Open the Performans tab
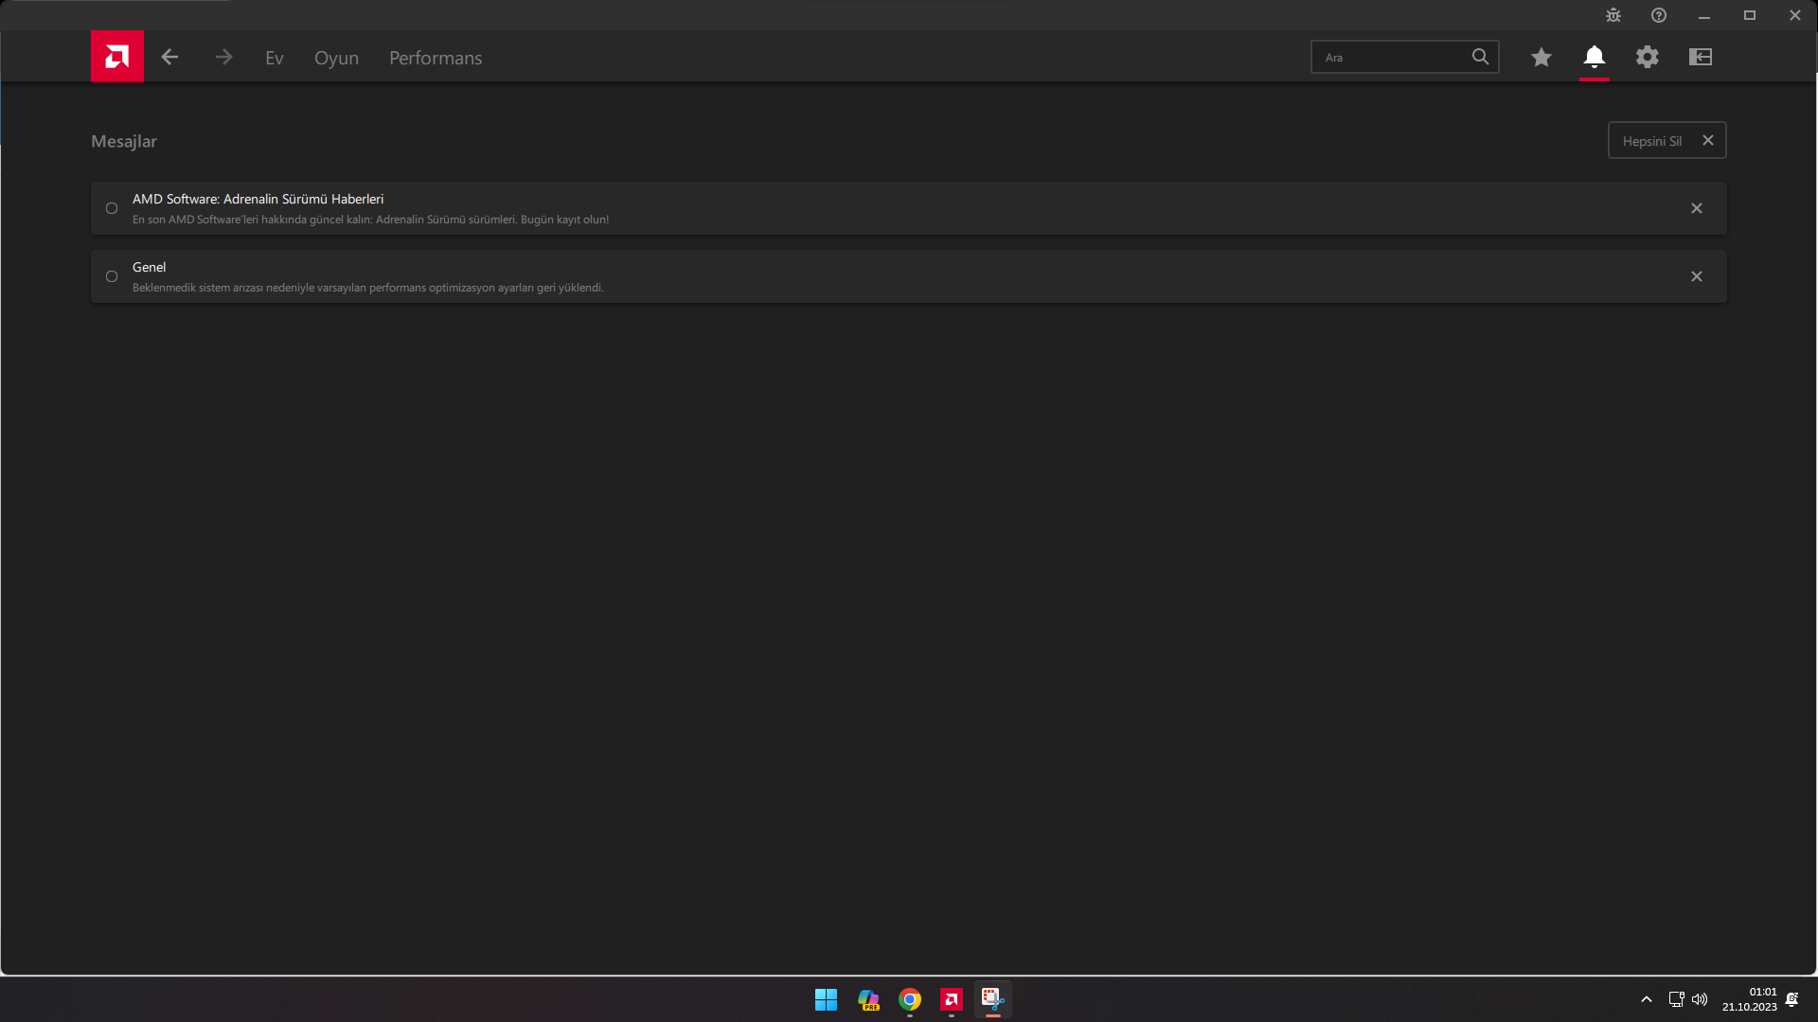Screen dimensions: 1818x1022 (x=436, y=58)
